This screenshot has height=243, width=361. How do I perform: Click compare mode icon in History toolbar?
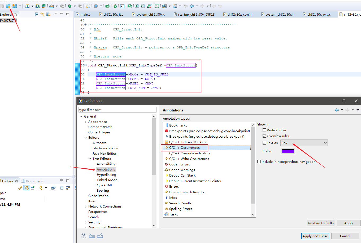(68, 188)
